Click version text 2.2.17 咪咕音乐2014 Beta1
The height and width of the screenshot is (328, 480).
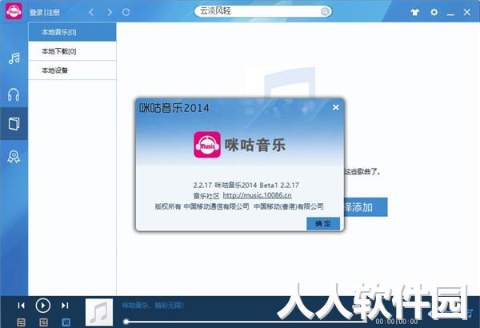pyautogui.click(x=246, y=185)
